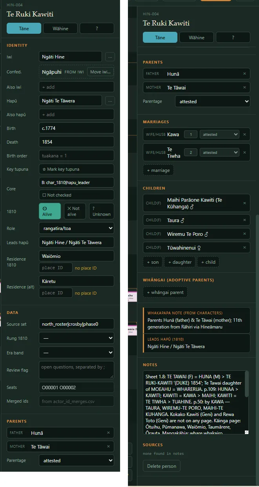
Task: Open the attested dropdown for Kawa marriage
Action: pos(219,134)
